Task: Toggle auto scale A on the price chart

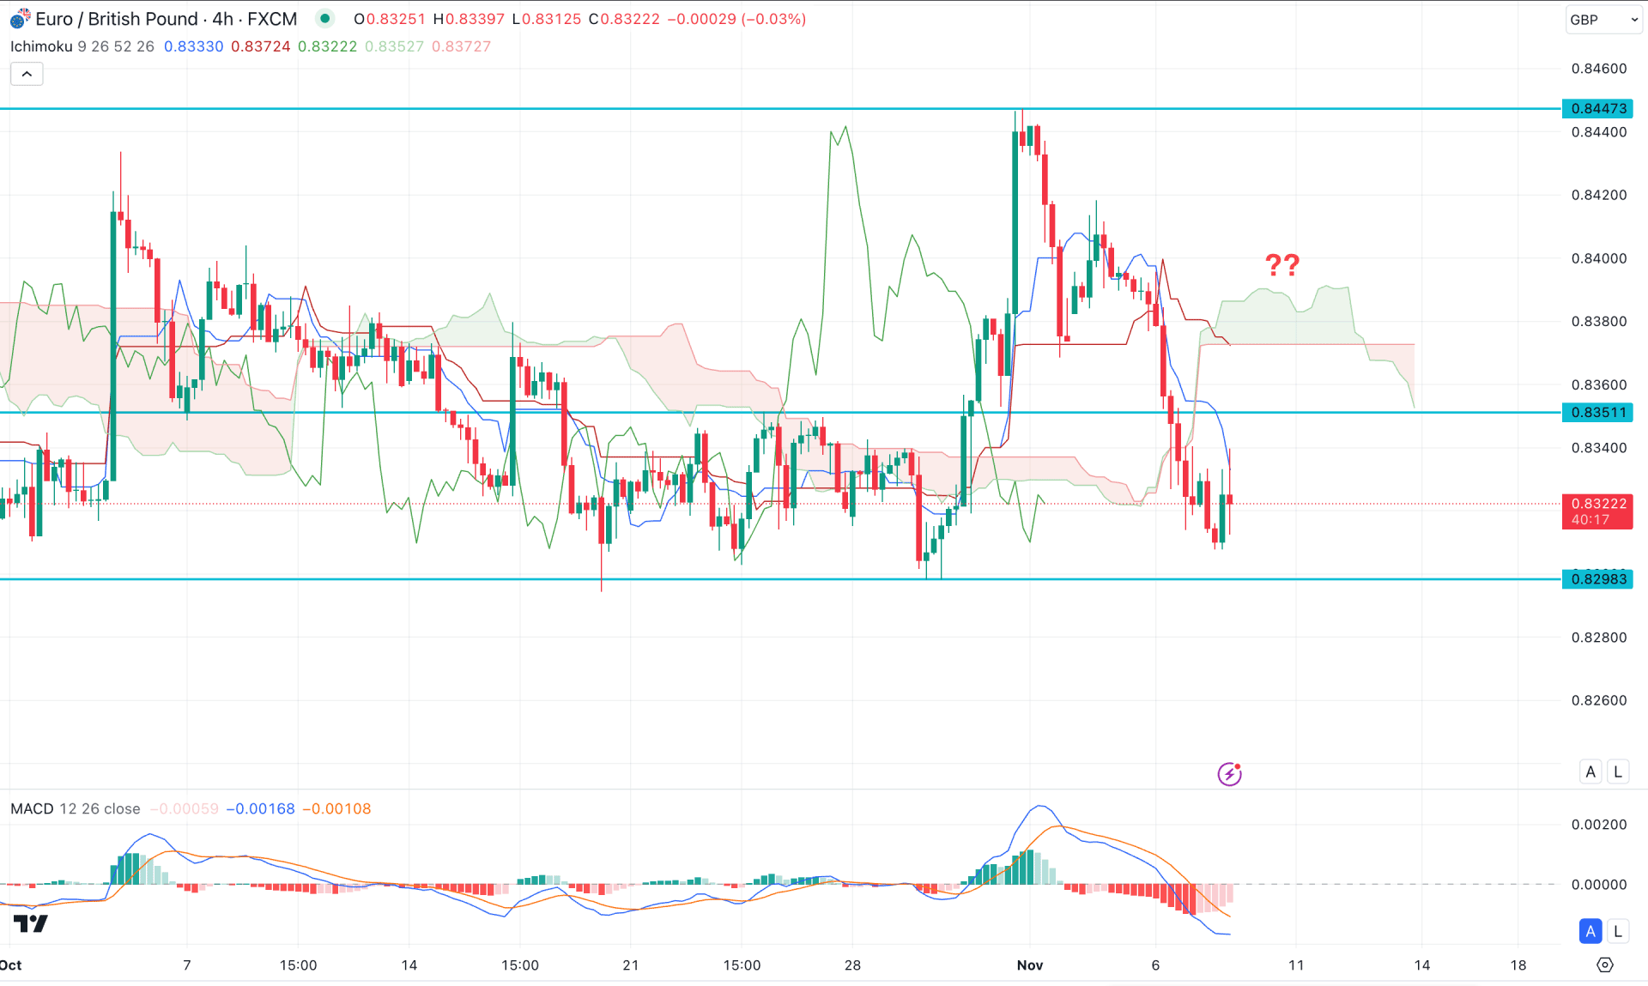Action: click(x=1590, y=771)
